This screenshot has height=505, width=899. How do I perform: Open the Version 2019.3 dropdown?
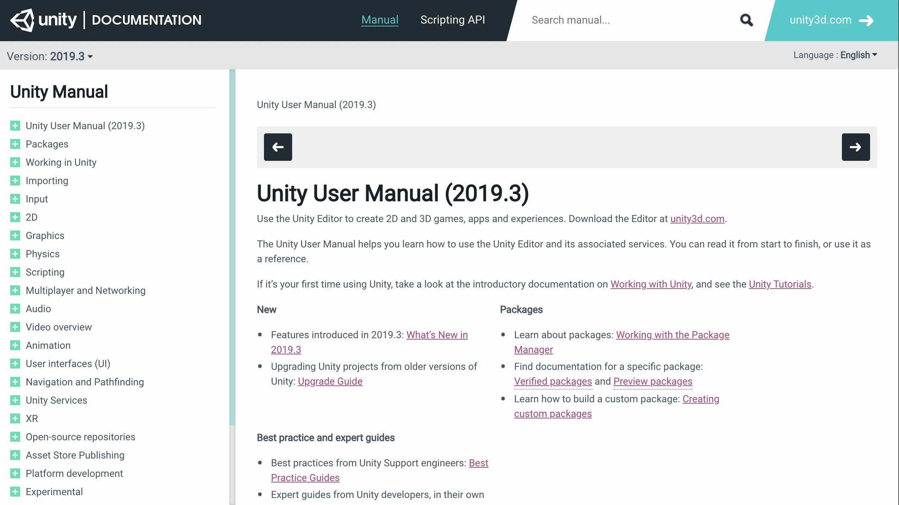(x=50, y=56)
